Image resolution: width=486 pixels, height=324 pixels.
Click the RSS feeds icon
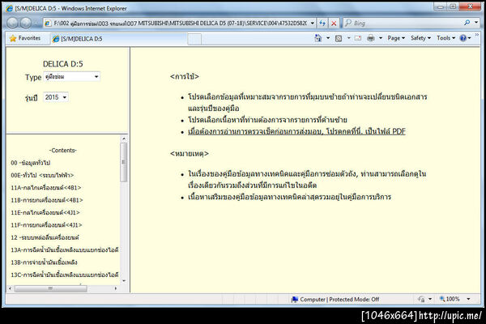pyautogui.click(x=339, y=38)
